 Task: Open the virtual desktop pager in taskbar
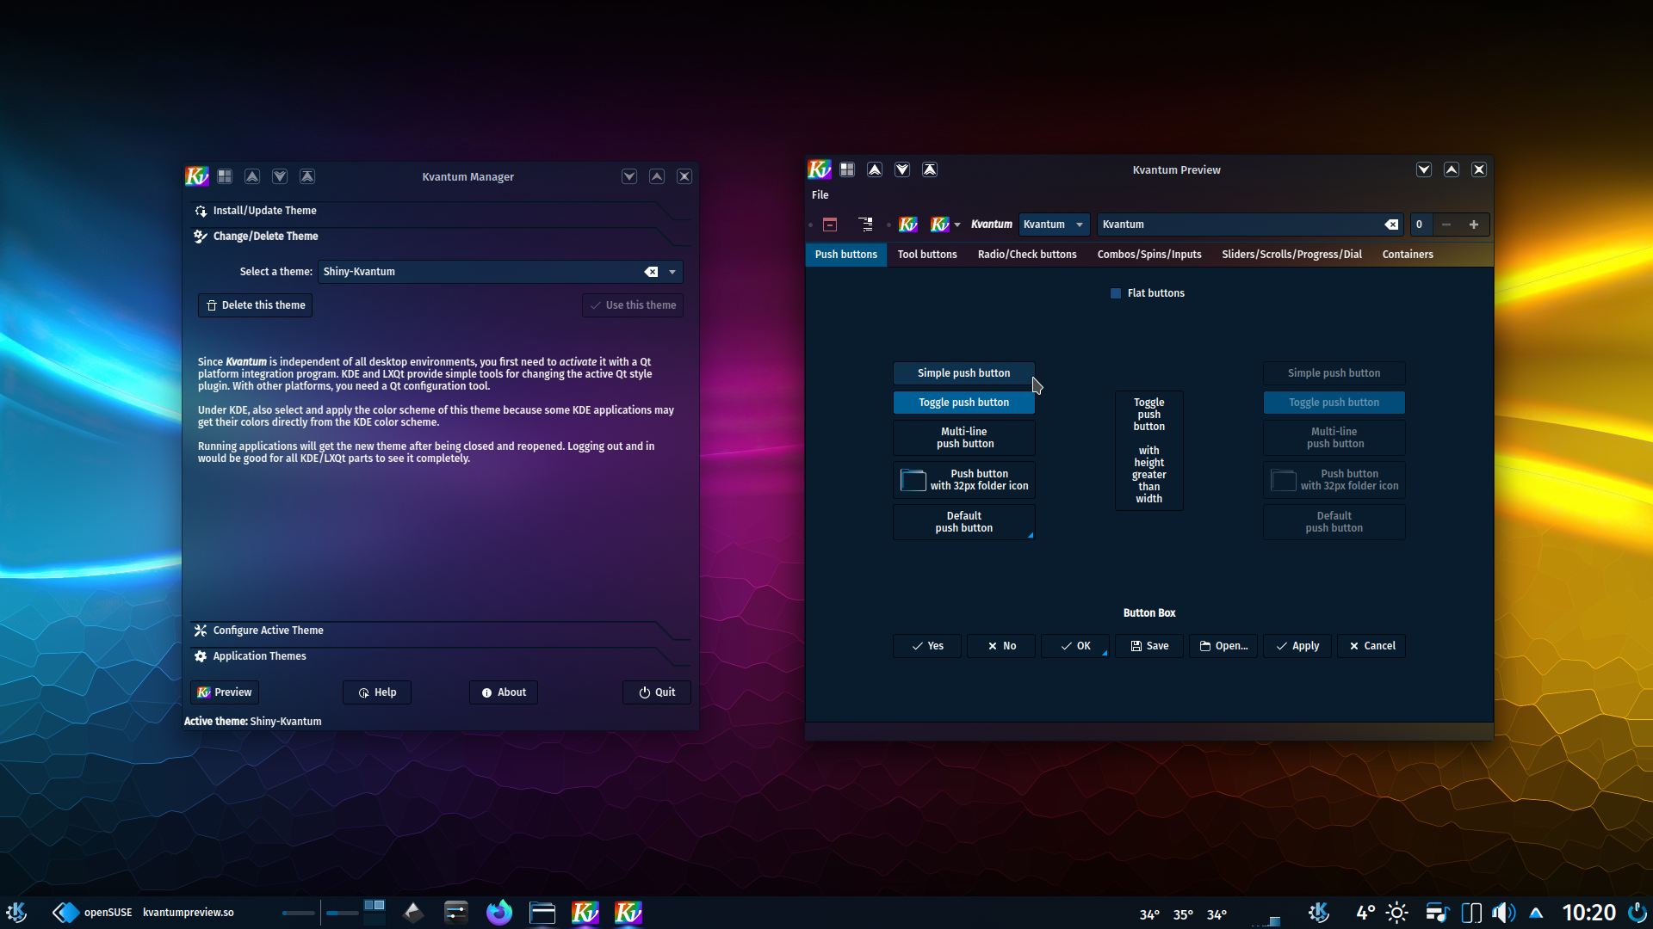tap(375, 913)
